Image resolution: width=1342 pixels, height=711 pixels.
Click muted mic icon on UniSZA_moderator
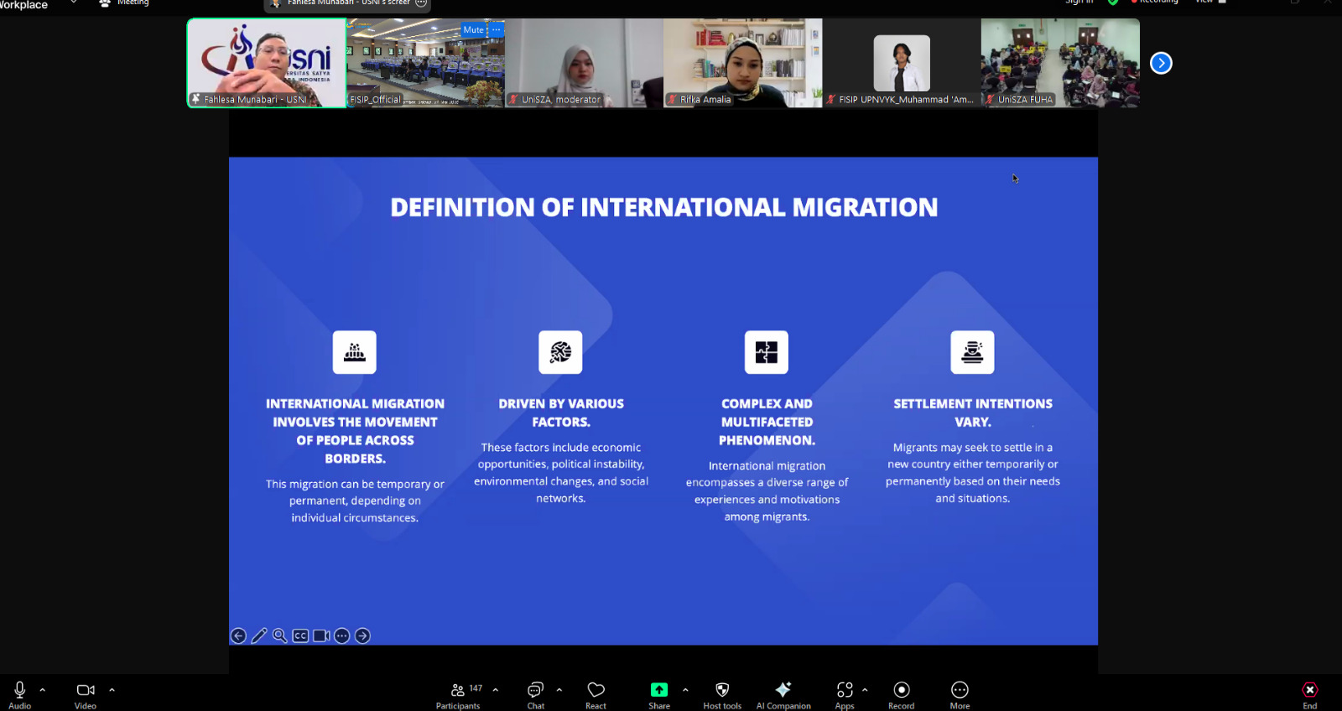pos(513,99)
